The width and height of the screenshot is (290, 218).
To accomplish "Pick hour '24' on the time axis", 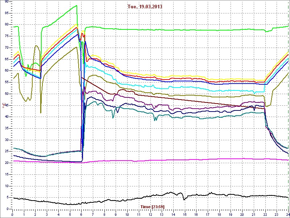I will coord(287,215).
